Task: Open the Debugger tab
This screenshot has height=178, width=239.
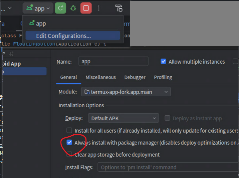Action: click(135, 77)
